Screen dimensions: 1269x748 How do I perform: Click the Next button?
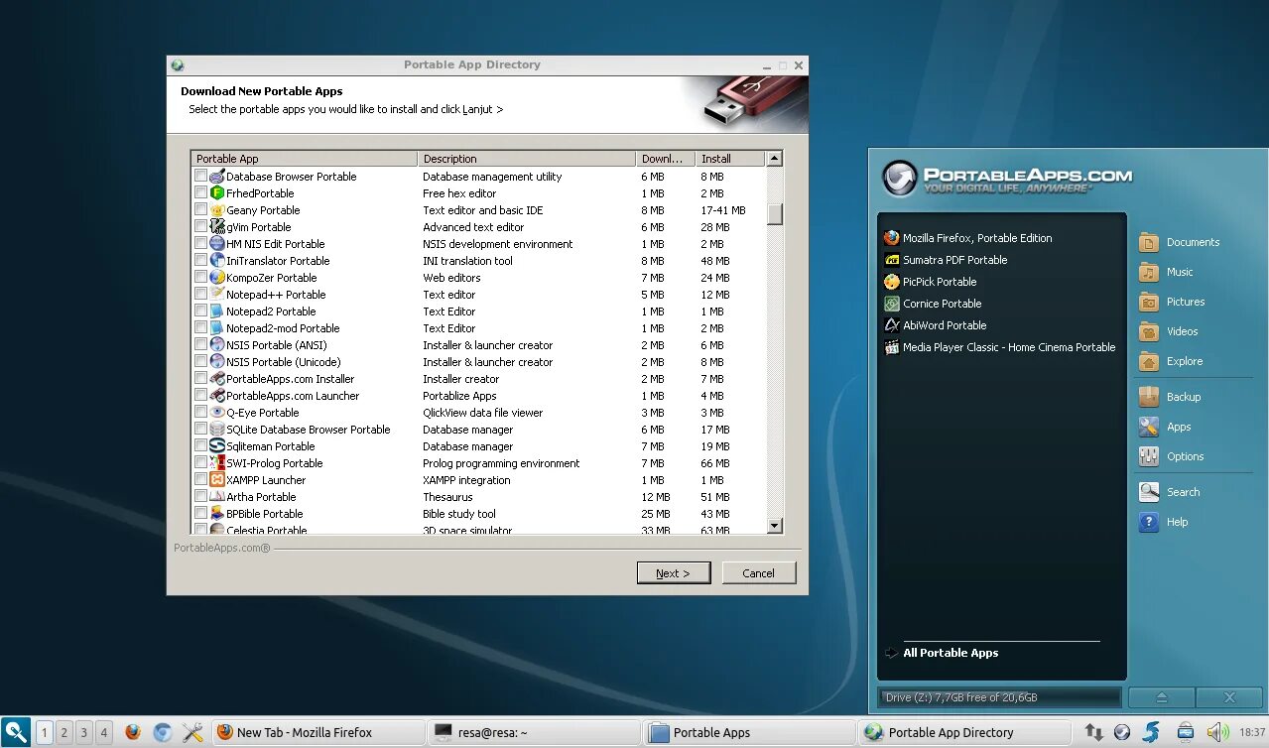tap(673, 573)
